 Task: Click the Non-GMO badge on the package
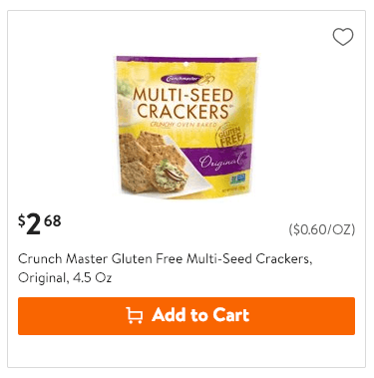[237, 180]
